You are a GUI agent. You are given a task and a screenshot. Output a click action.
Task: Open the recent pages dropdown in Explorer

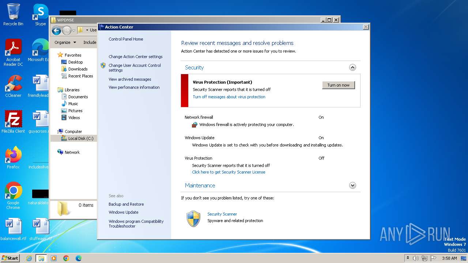pyautogui.click(x=73, y=30)
